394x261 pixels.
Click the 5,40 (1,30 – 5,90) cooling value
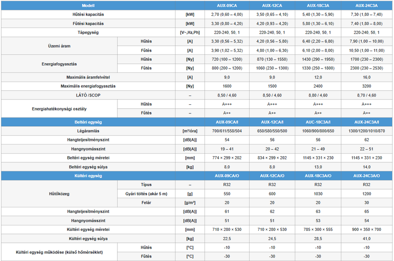click(x=318, y=14)
